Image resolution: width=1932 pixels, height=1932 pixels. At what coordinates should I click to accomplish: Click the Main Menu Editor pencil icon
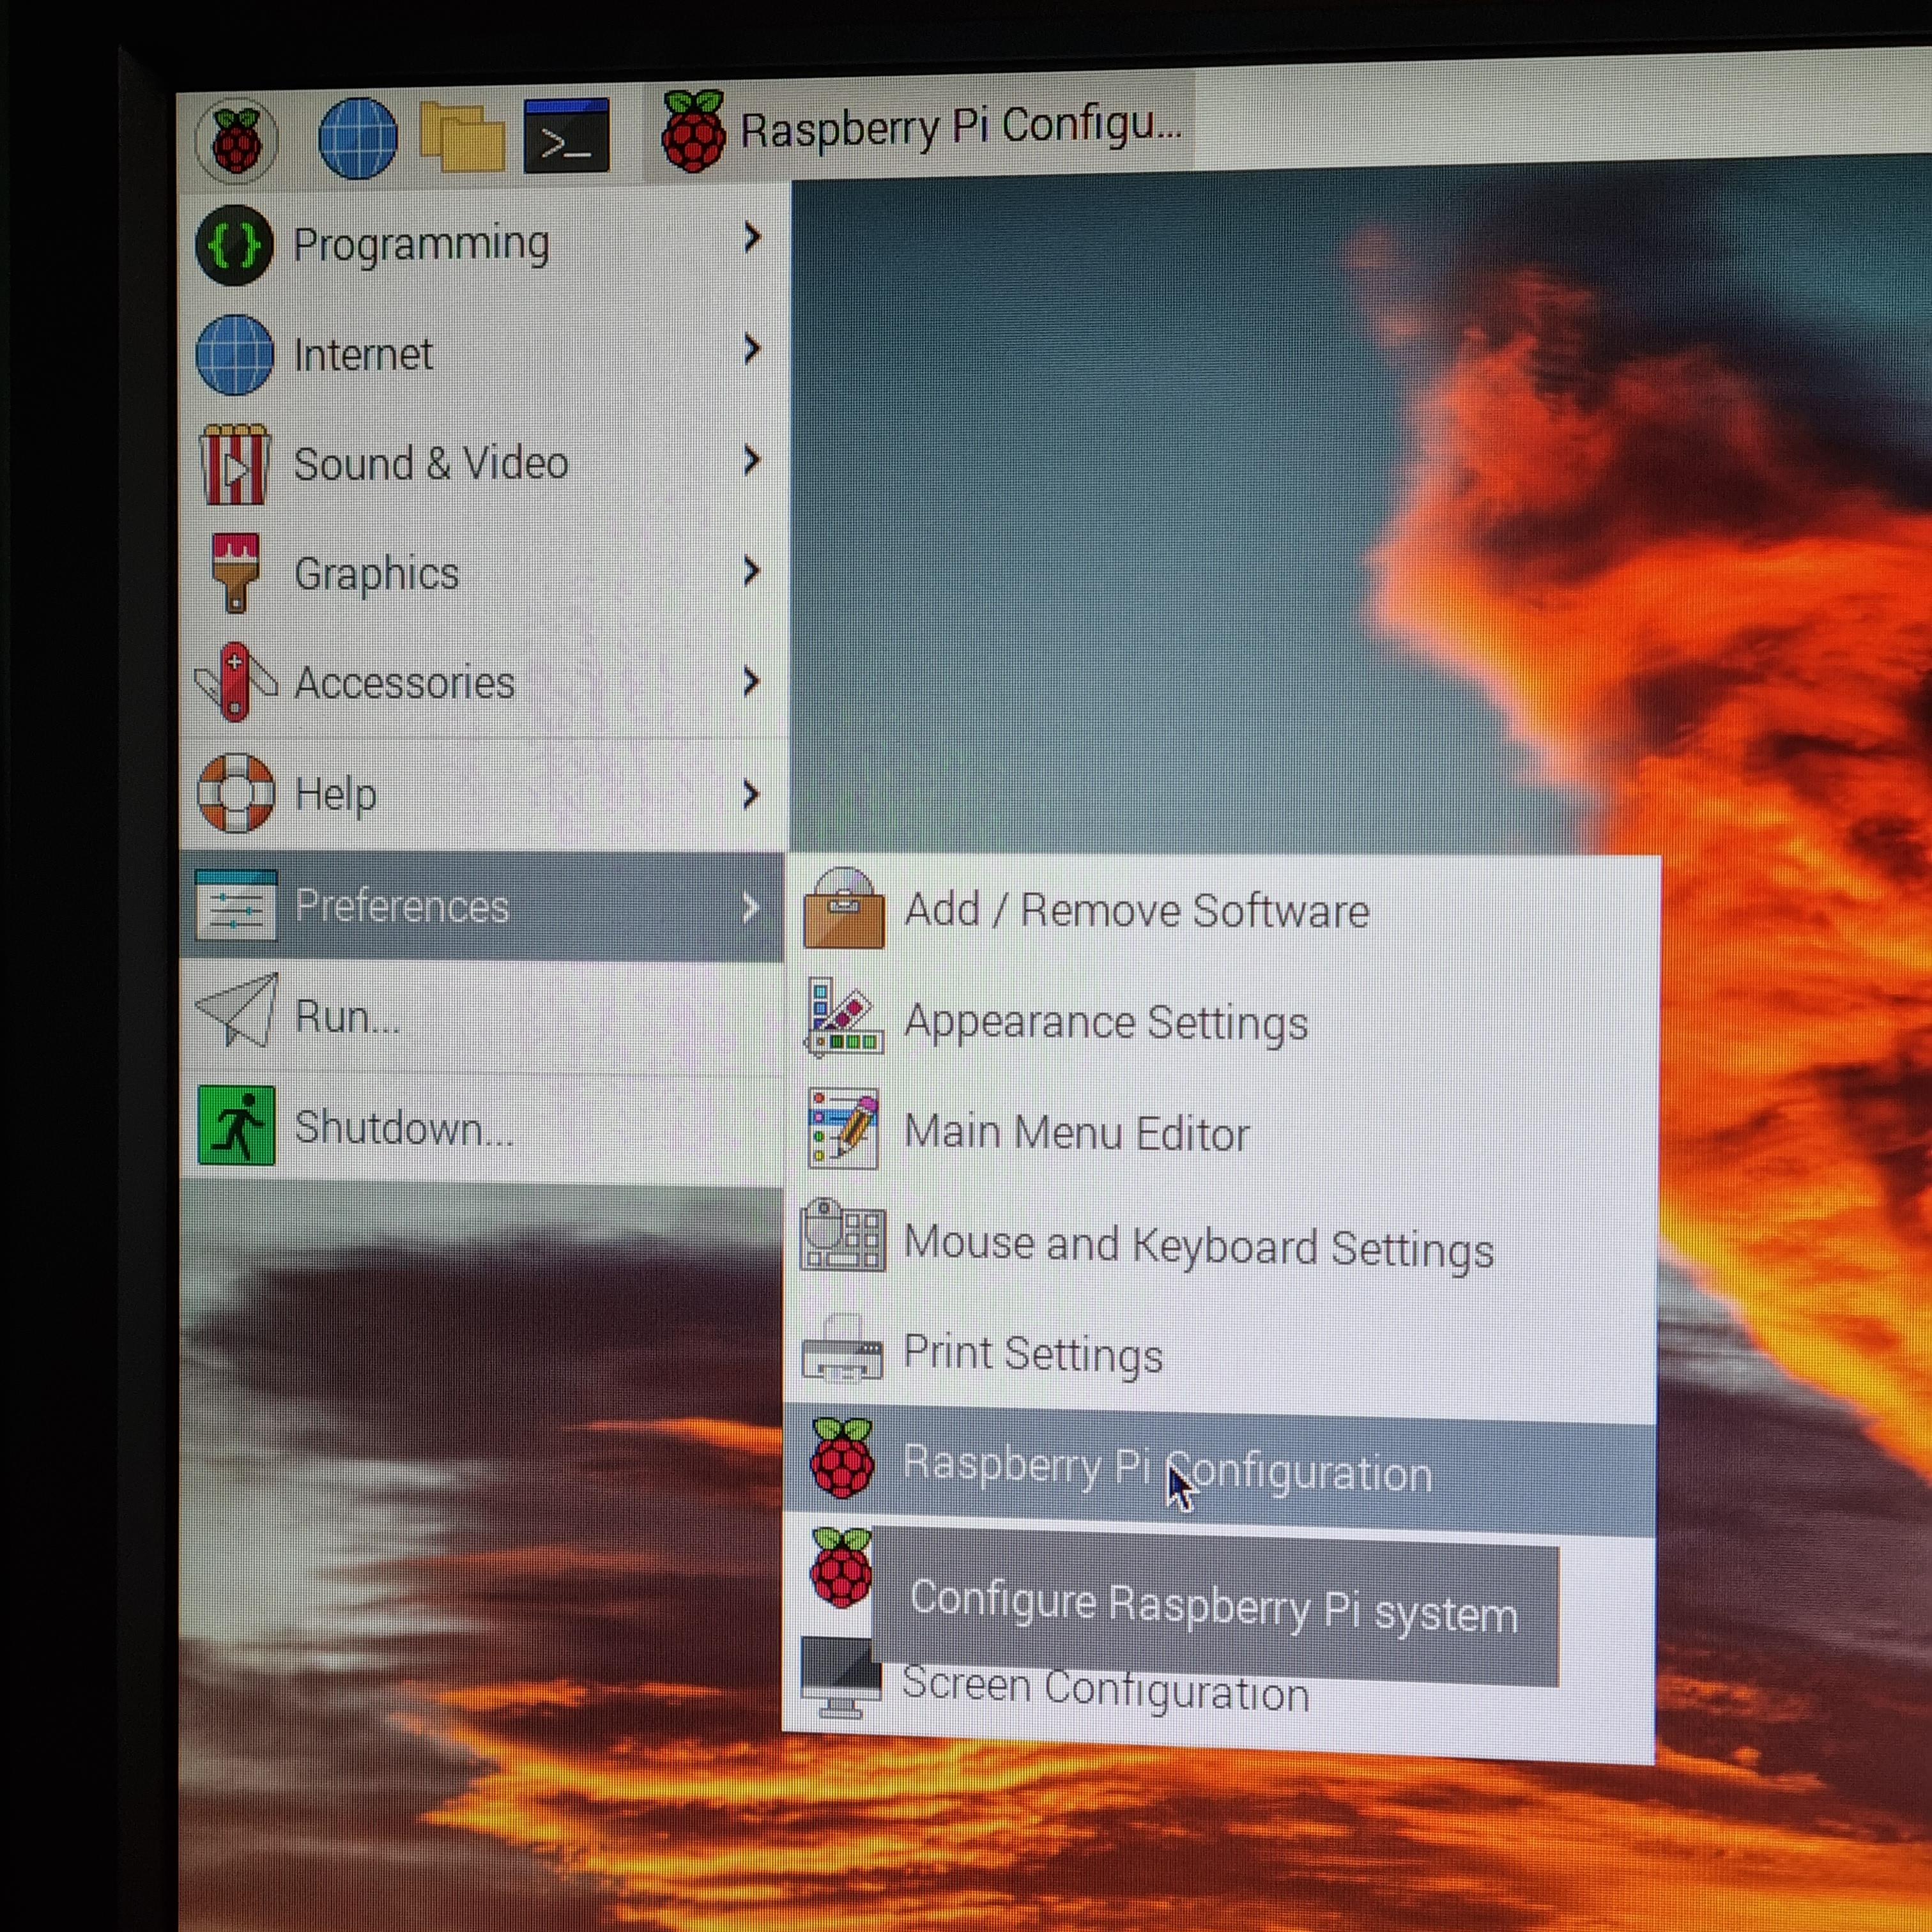843,1129
